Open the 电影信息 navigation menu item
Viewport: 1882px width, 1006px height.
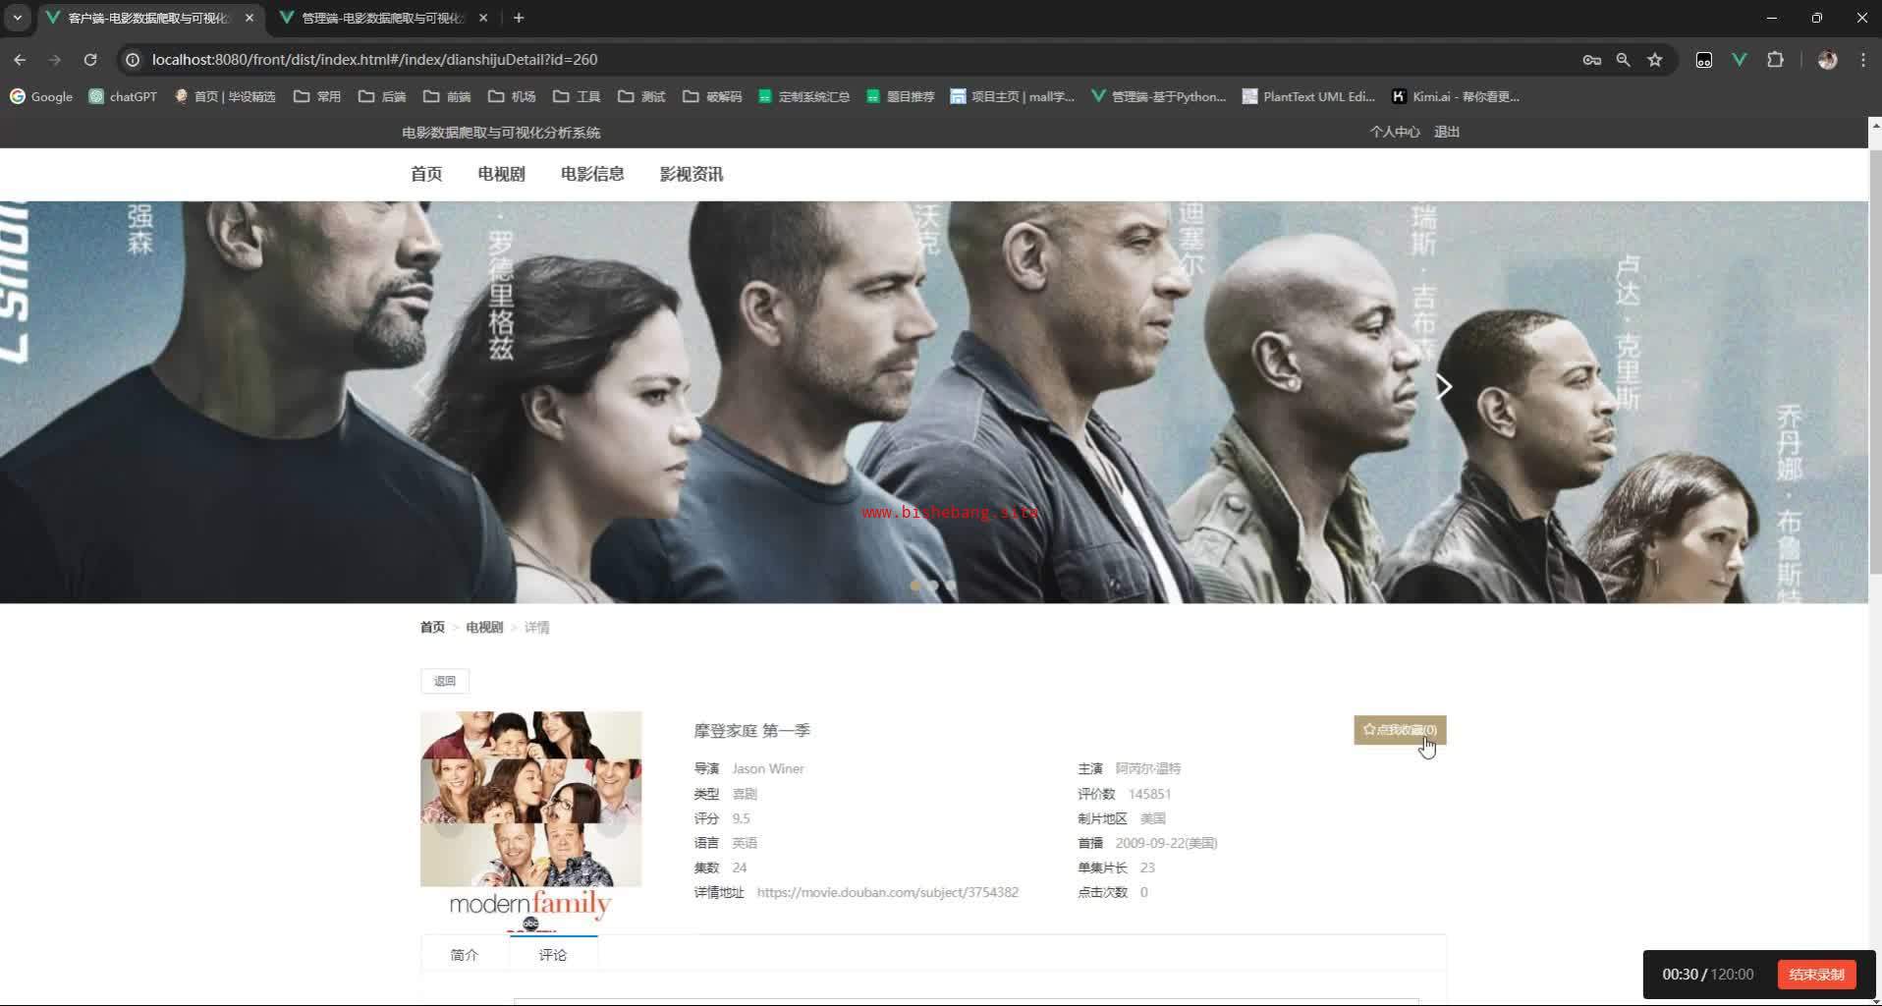coord(592,174)
